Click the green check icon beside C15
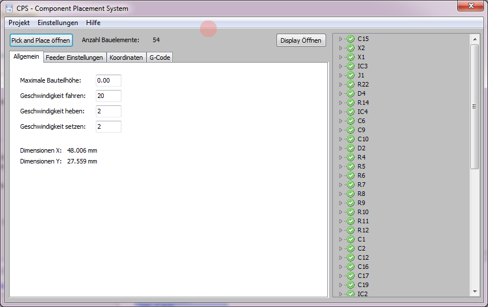 coord(351,39)
